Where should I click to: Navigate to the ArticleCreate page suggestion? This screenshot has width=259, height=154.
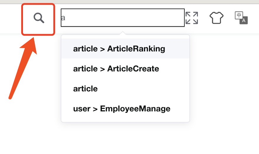click(x=116, y=69)
